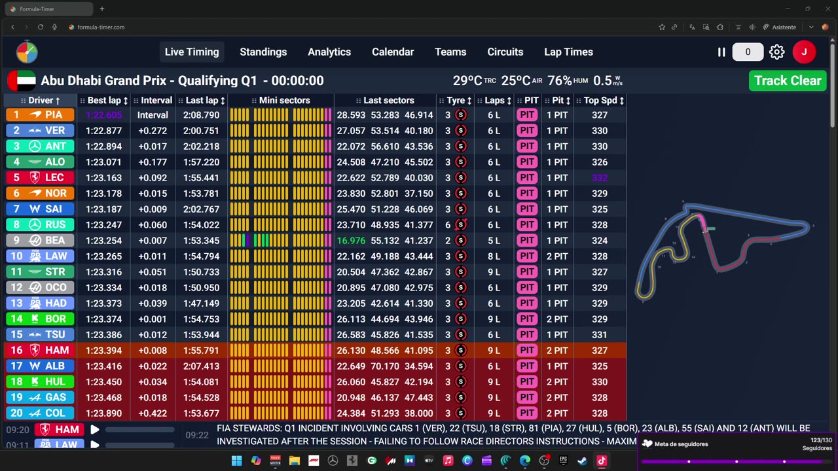The image size is (838, 471).
Task: Open the Asistente browser assistant
Action: point(780,27)
